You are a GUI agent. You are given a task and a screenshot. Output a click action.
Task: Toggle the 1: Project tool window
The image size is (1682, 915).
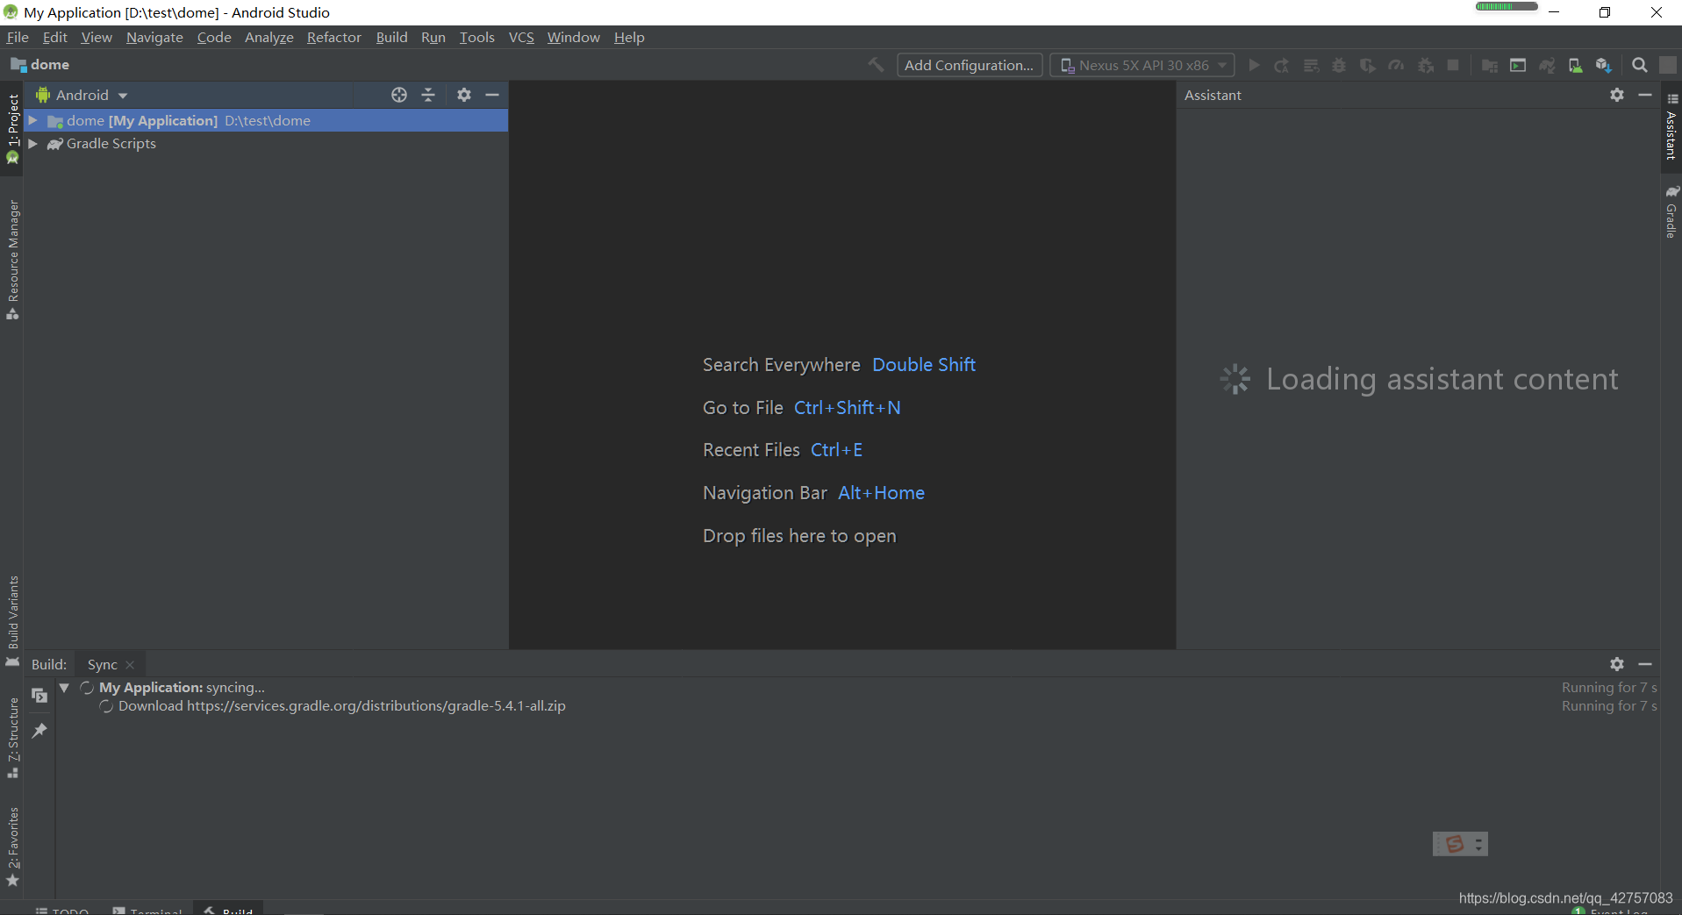[x=12, y=128]
